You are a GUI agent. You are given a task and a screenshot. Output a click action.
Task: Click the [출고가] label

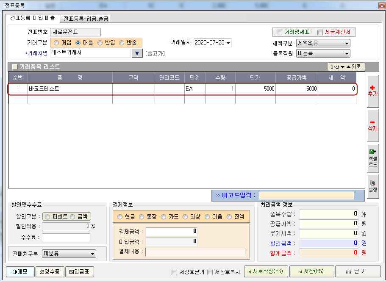click(x=155, y=53)
